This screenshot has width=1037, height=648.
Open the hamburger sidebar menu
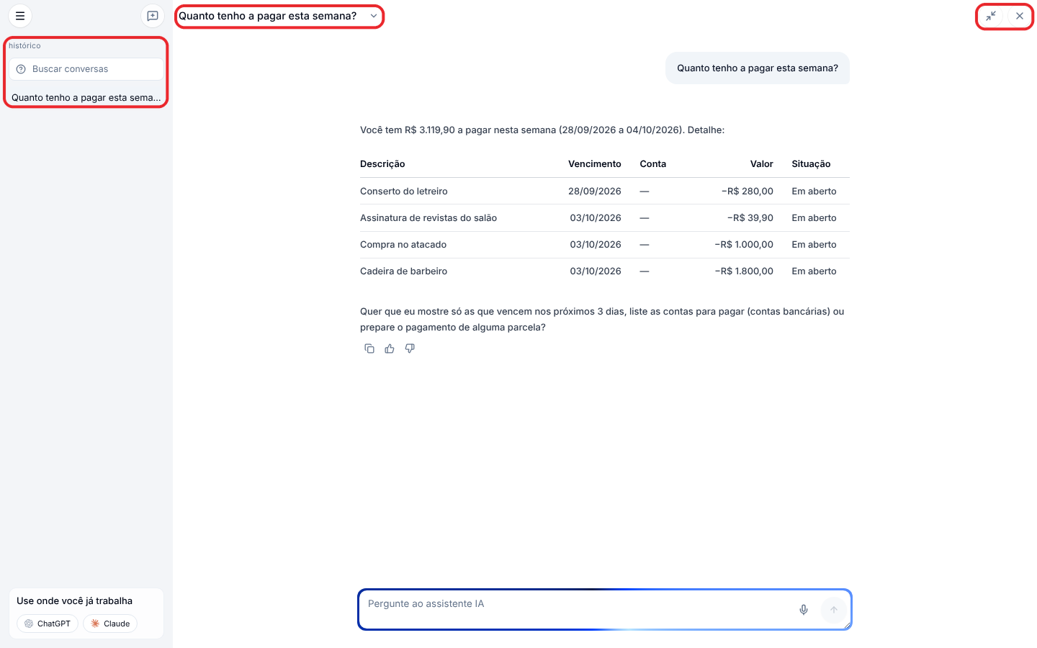click(20, 16)
